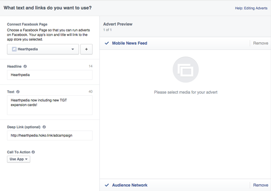Open the Hearthpedia Facebook Page dropdown
Viewport: 271px width, 191px height.
[x=43, y=49]
